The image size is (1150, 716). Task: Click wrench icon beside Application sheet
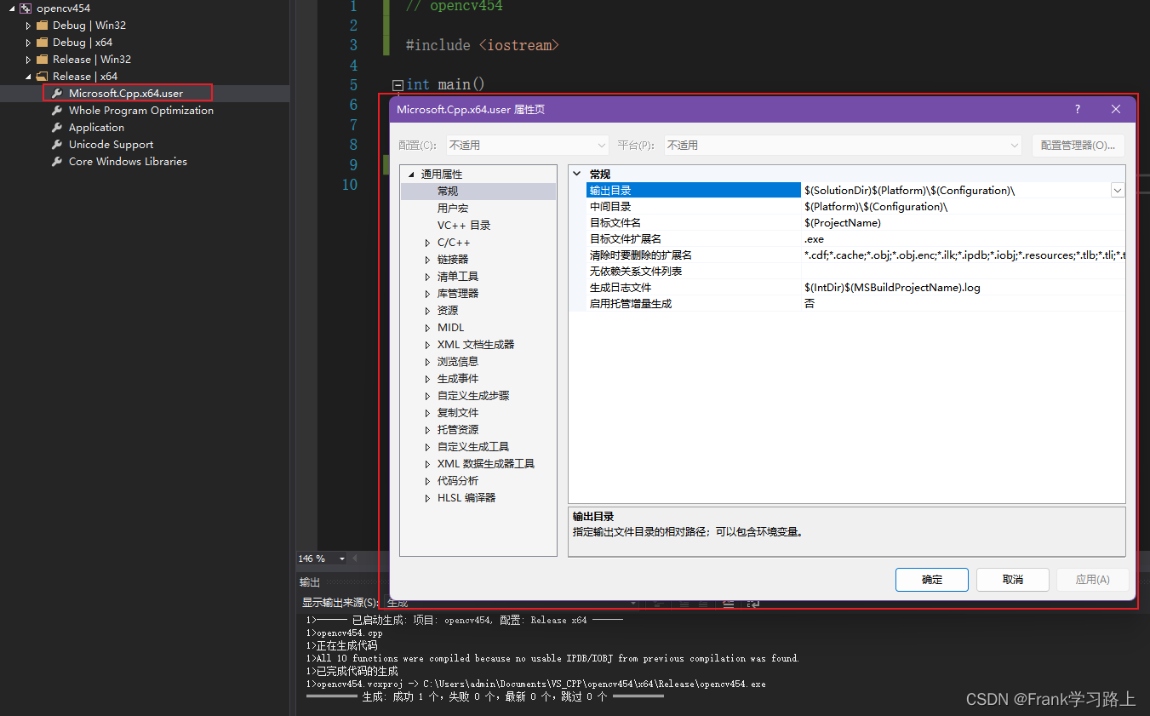point(58,128)
